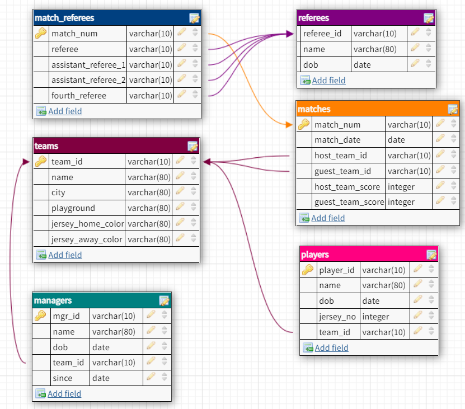Add field to managers table
The image size is (465, 409).
pos(64,394)
